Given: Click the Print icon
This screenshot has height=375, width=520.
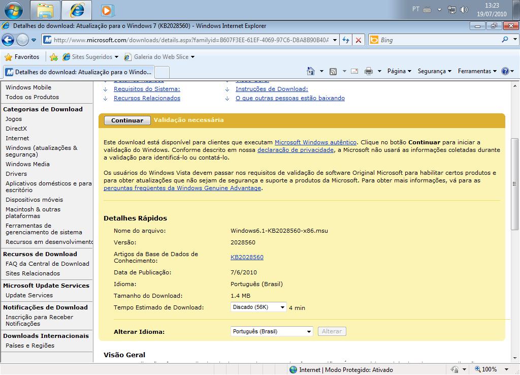Looking at the screenshot, I should coord(369,71).
